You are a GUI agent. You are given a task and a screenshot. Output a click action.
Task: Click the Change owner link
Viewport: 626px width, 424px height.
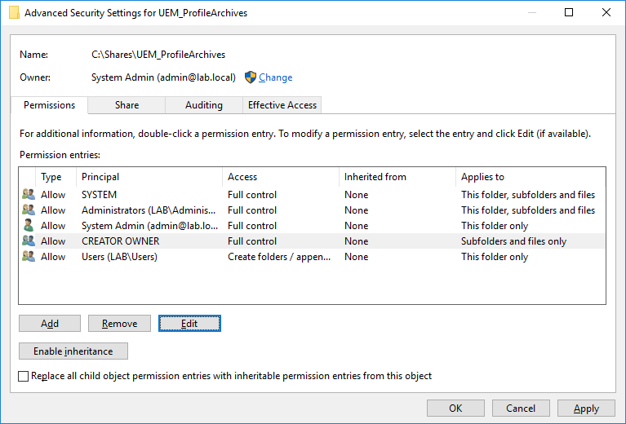pos(275,77)
